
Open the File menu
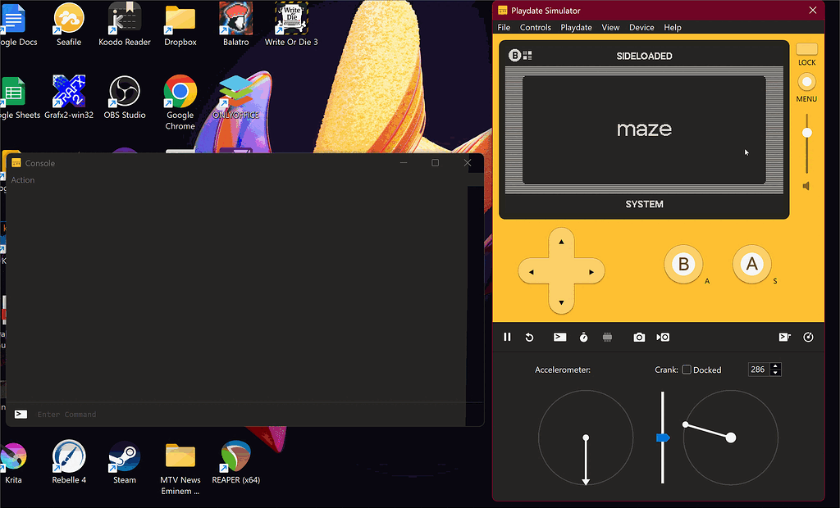[x=504, y=27]
